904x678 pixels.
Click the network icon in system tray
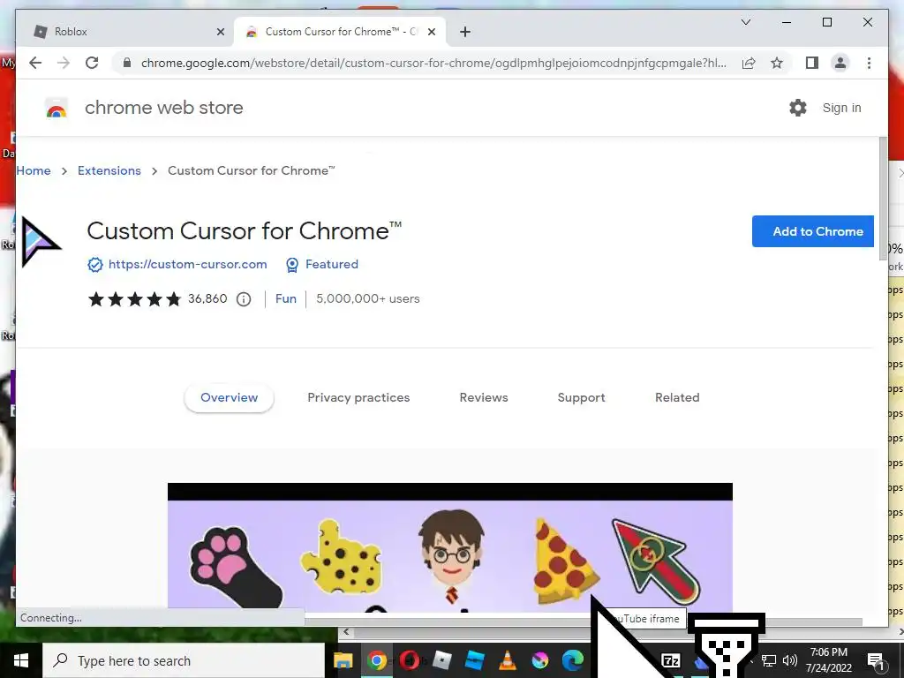click(769, 660)
